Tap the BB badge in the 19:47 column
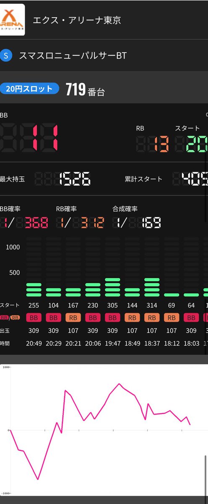The width and height of the screenshot is (208, 504). point(112,318)
